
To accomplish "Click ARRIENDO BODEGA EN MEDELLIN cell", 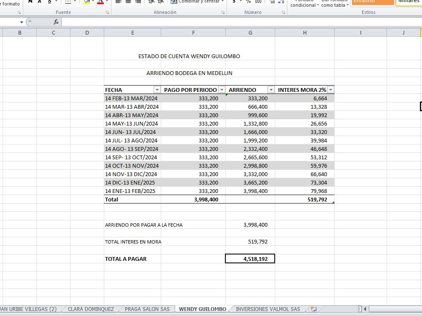I will point(189,73).
